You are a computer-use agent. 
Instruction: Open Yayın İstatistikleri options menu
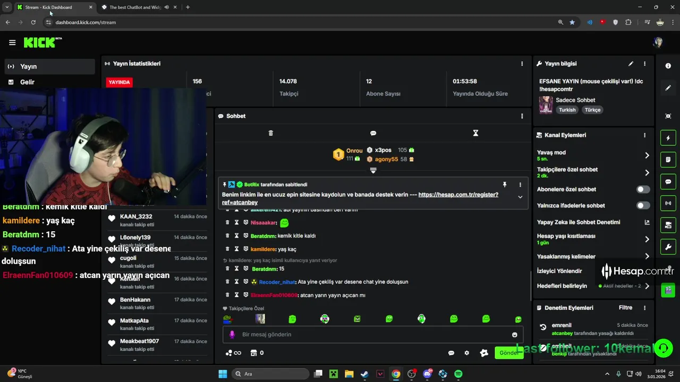(x=522, y=64)
